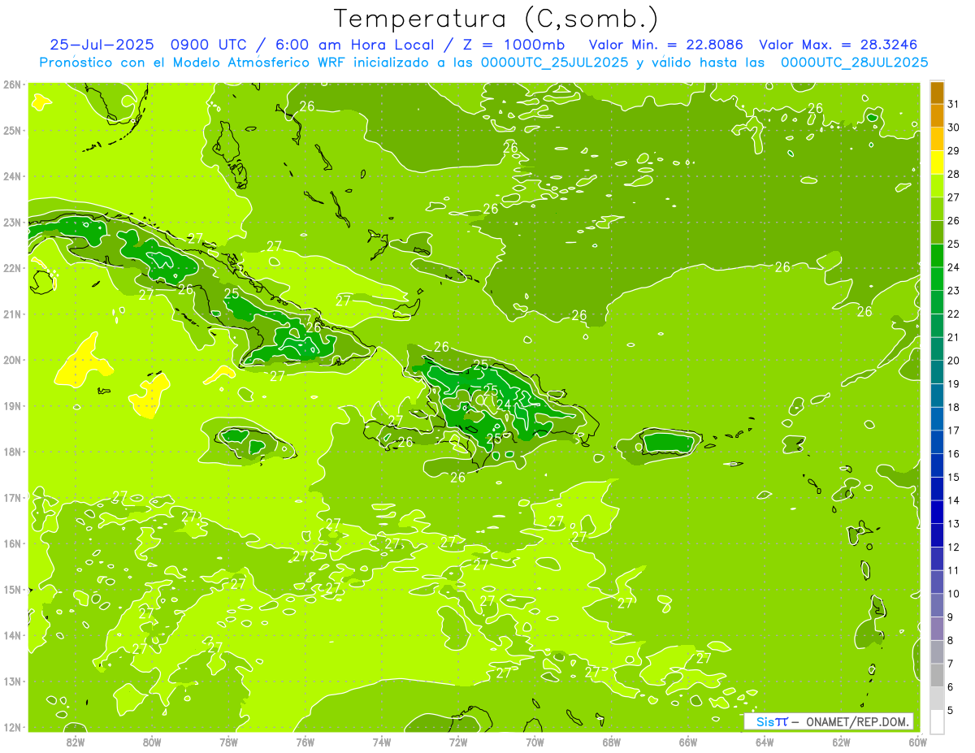975x753 pixels.
Task: Click the white swatch below legend value 5
Action: click(937, 722)
